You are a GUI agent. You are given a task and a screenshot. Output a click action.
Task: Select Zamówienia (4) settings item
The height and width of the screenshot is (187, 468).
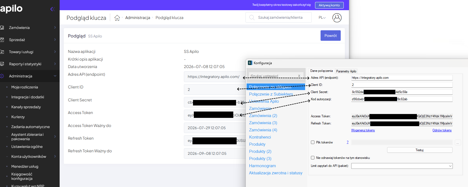[263, 130]
